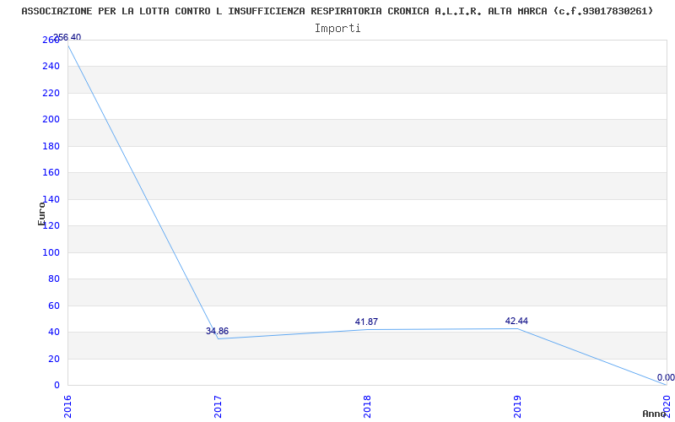Select the 2016 x-axis year label

tap(67, 407)
